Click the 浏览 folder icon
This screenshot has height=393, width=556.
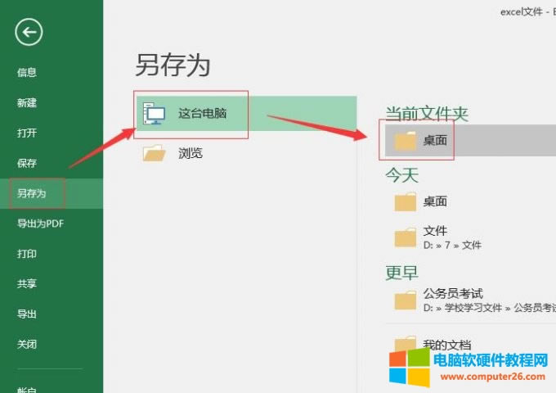pos(154,153)
